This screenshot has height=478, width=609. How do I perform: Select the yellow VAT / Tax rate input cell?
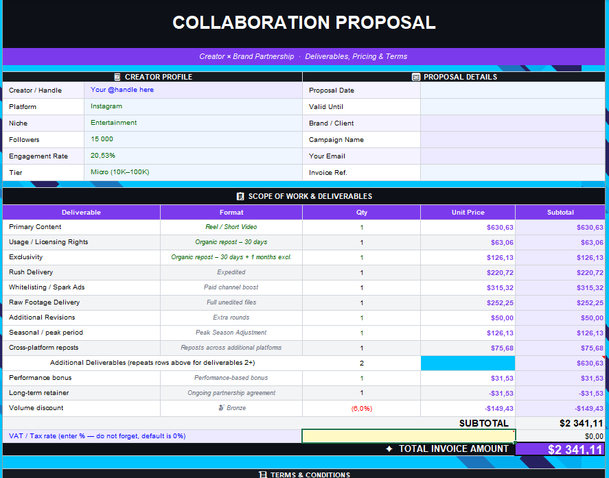pos(409,436)
